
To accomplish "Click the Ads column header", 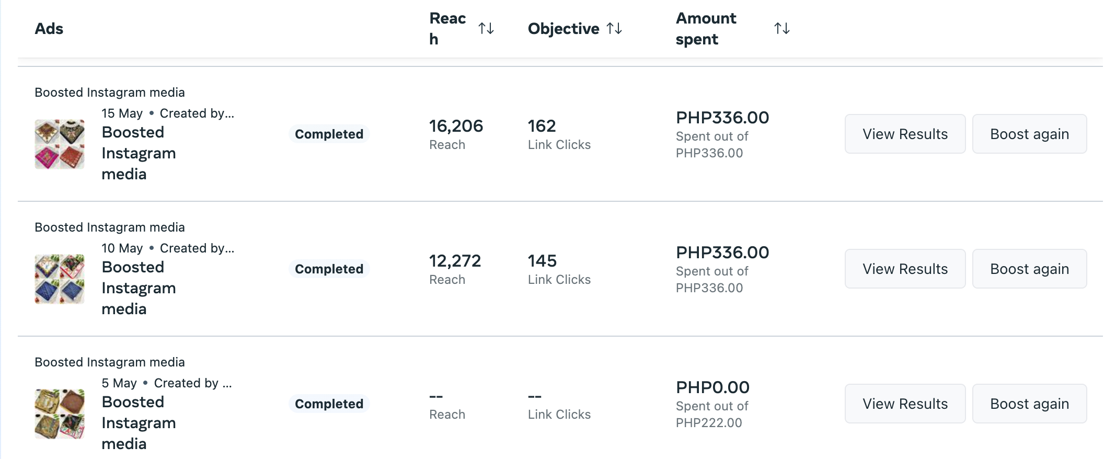I will pos(49,29).
